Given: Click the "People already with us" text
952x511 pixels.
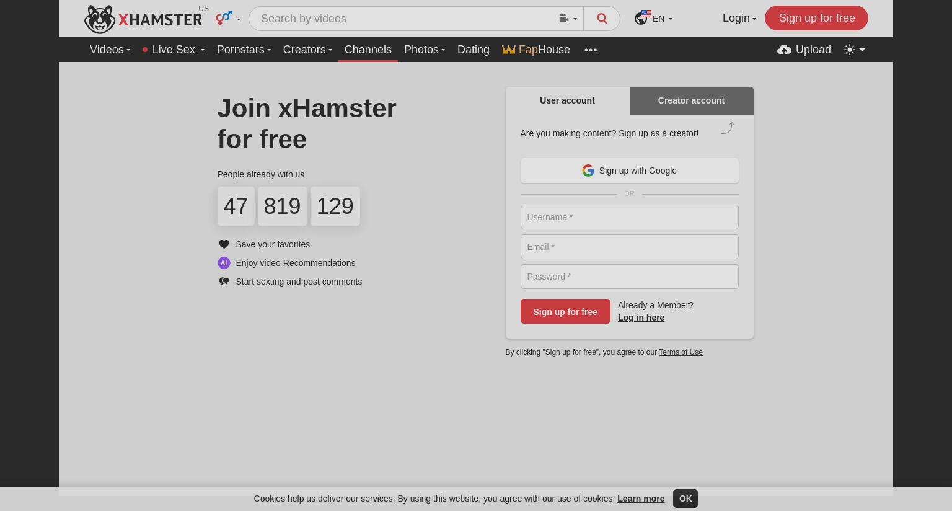Looking at the screenshot, I should pos(260,174).
